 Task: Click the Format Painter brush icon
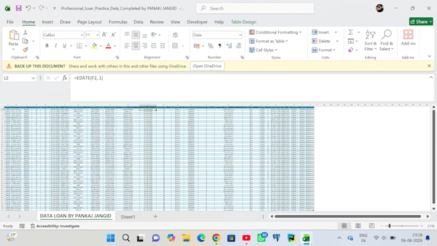(x=25, y=49)
